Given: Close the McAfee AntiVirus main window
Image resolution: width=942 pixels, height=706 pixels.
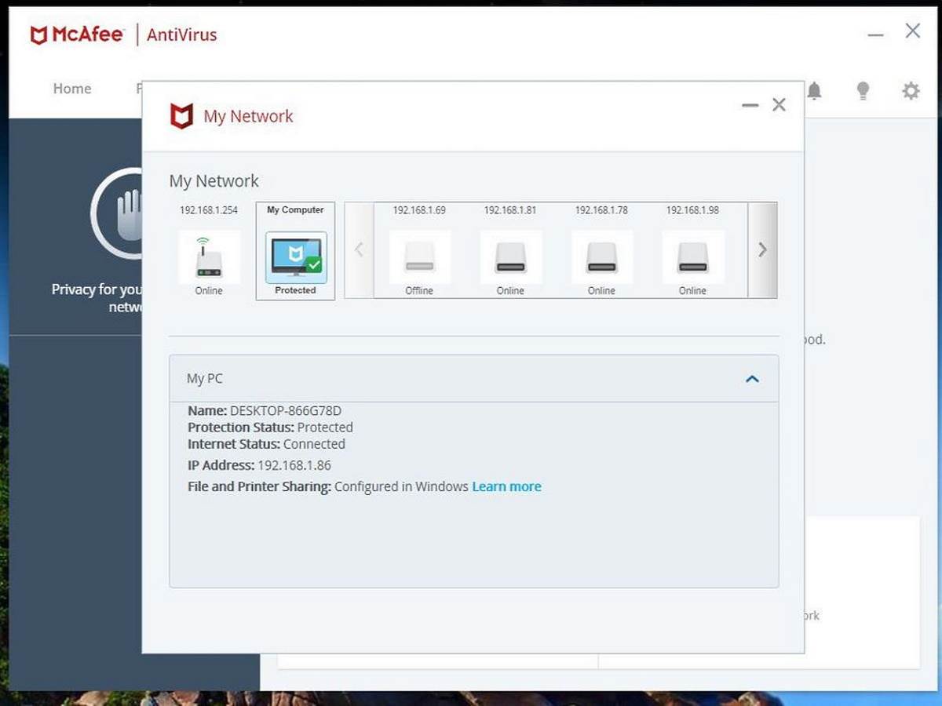Looking at the screenshot, I should point(913,31).
